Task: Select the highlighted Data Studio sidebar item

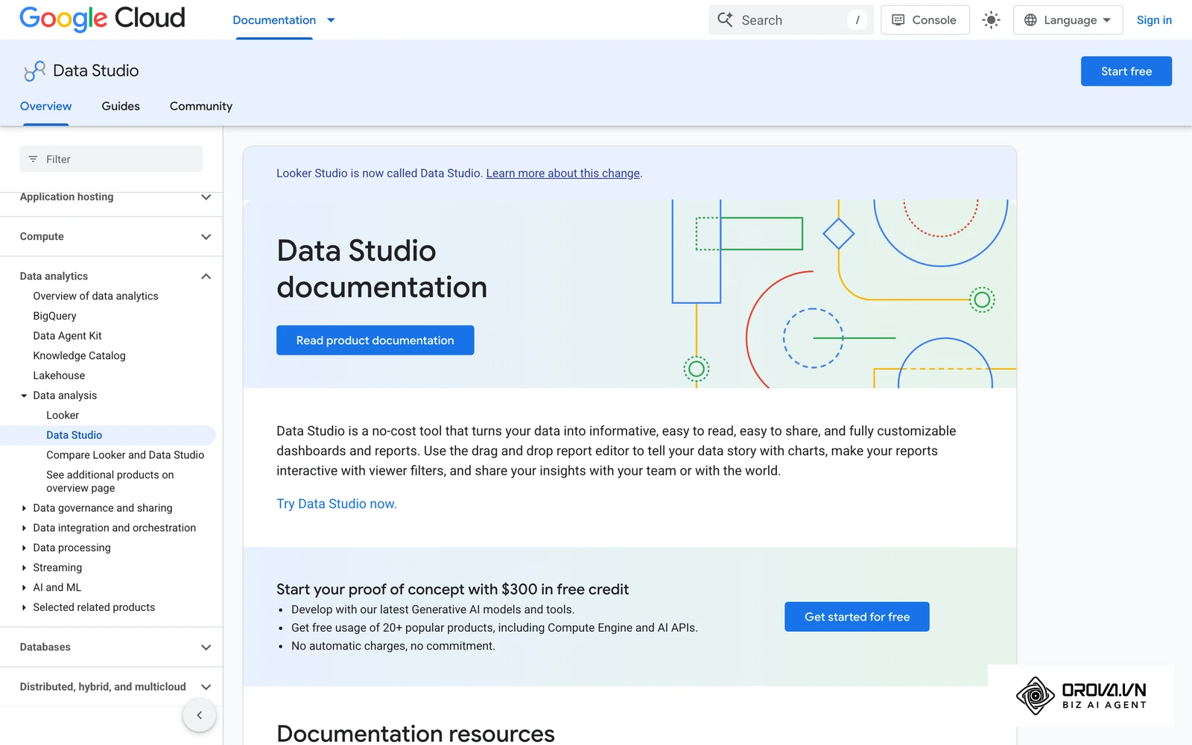Action: (108, 435)
